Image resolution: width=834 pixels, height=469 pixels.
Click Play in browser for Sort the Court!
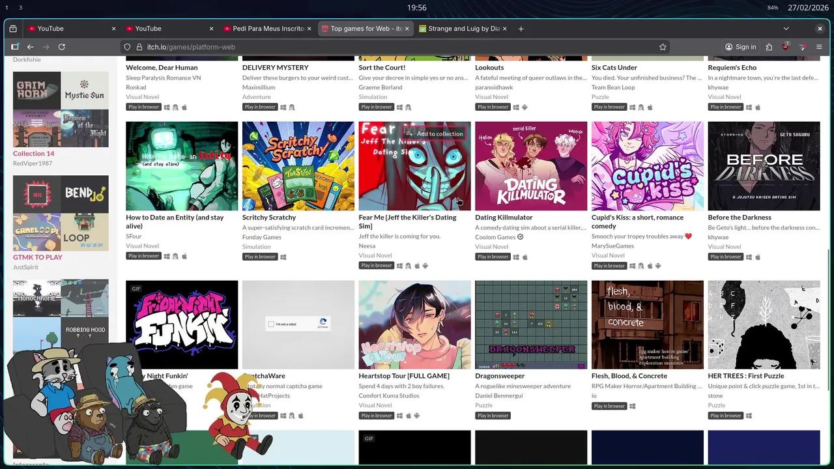[377, 107]
